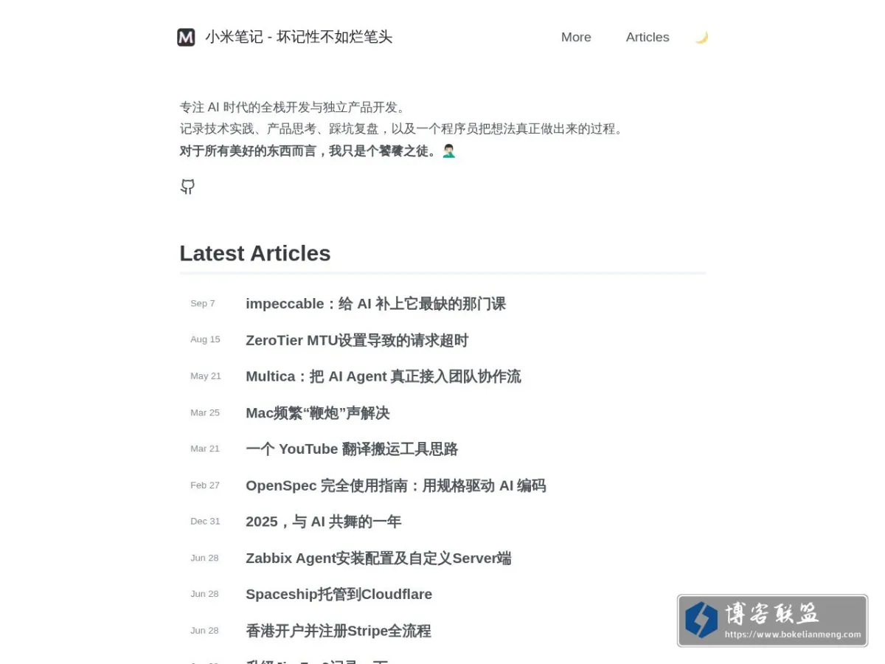This screenshot has height=664, width=885.
Task: Click the Sep 7 date label
Action: click(x=203, y=304)
